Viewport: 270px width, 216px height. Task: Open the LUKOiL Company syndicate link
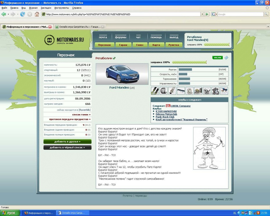[181, 106]
